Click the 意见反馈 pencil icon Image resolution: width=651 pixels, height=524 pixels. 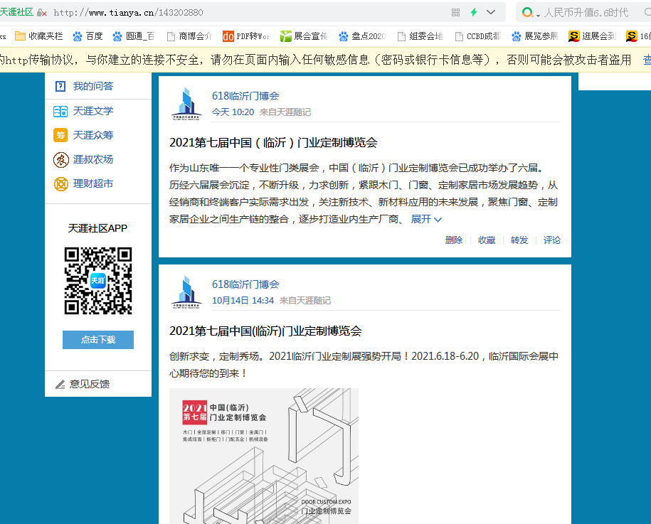click(60, 385)
